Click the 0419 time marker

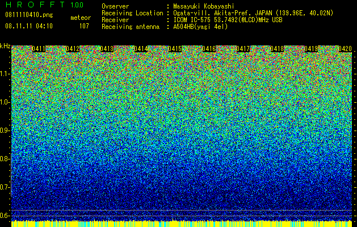pyautogui.click(x=311, y=49)
